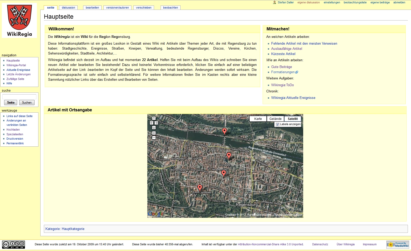
Task: Switch map to Karte view
Action: click(258, 119)
